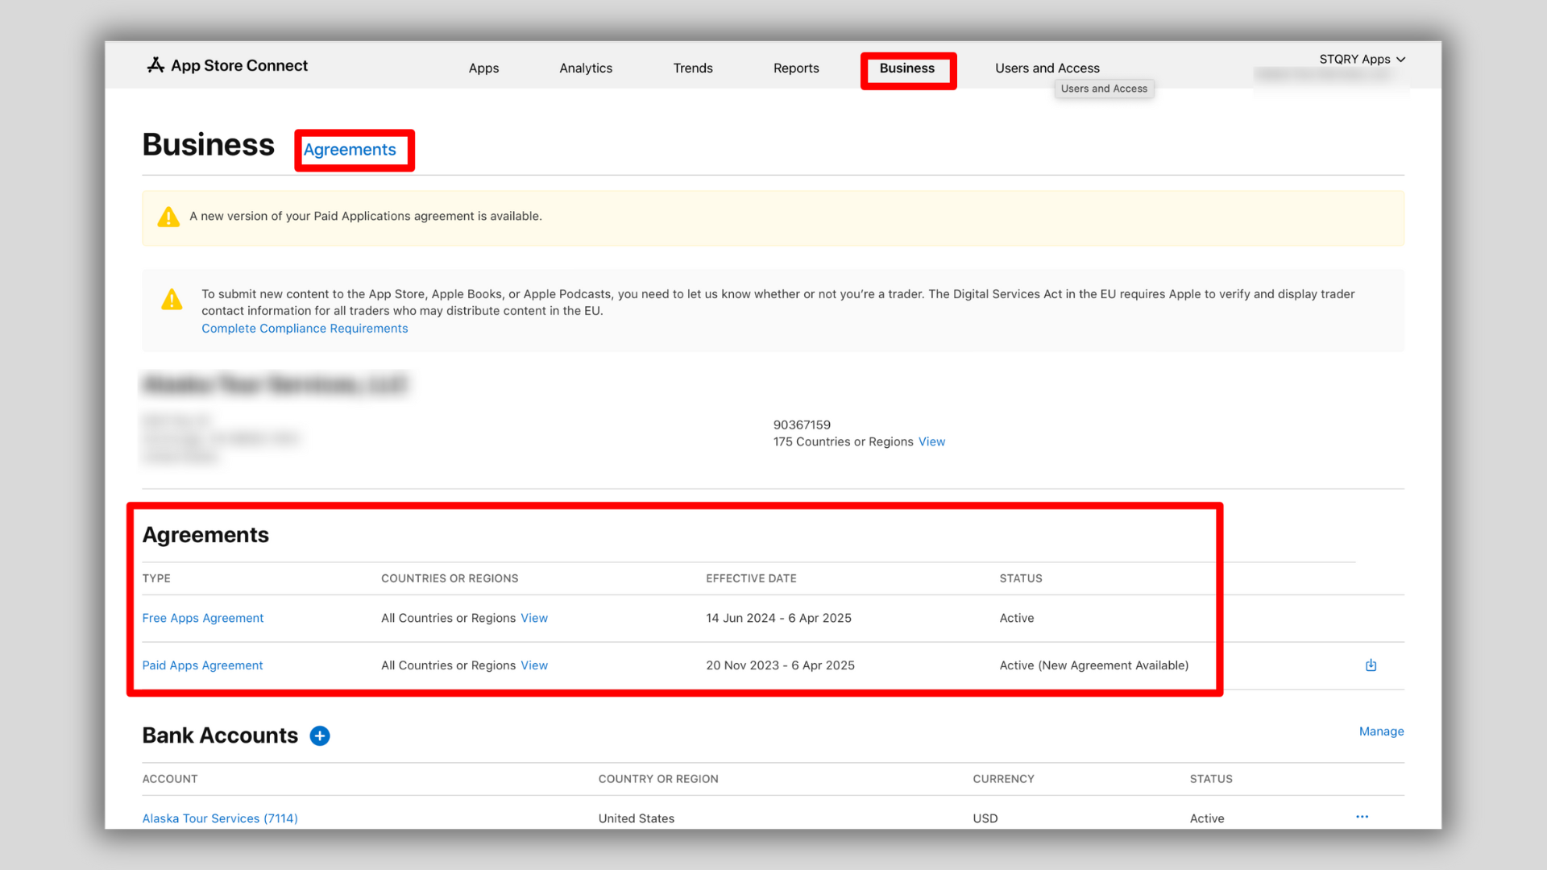Screen dimensions: 1547x870
Task: Click the App Store Connect logo icon
Action: [156, 65]
